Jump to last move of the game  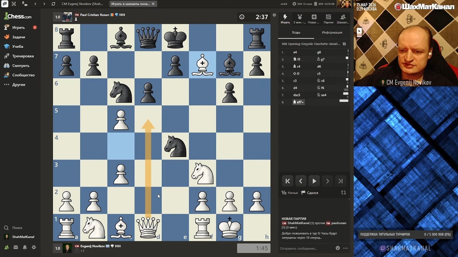[341, 181]
